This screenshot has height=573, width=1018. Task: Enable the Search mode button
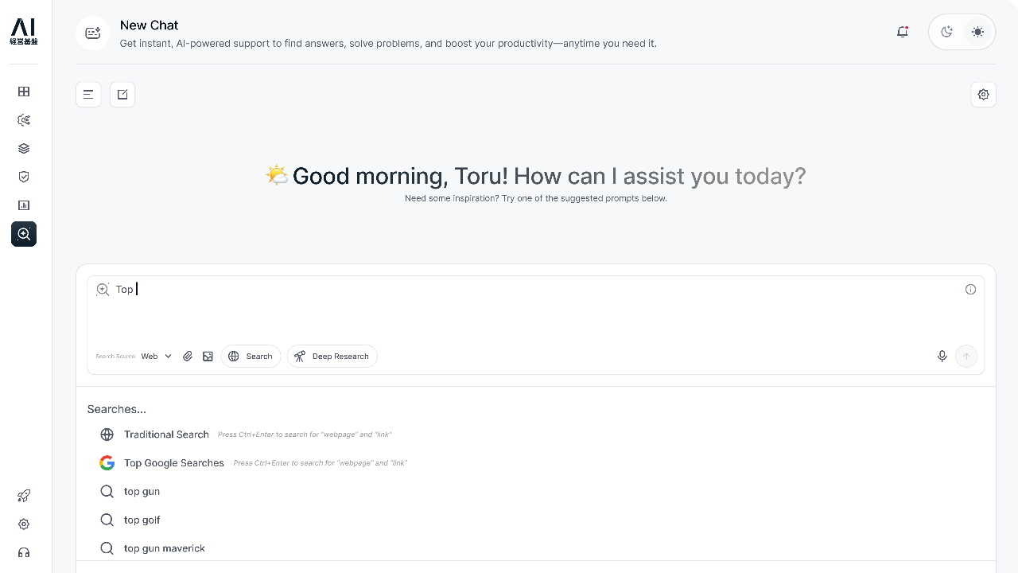pos(251,357)
